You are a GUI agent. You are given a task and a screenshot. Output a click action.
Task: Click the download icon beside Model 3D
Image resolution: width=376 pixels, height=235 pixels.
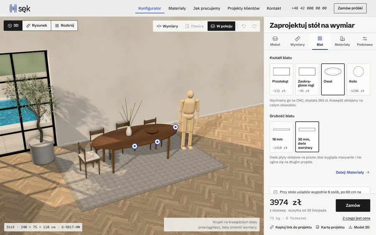[x=351, y=227]
